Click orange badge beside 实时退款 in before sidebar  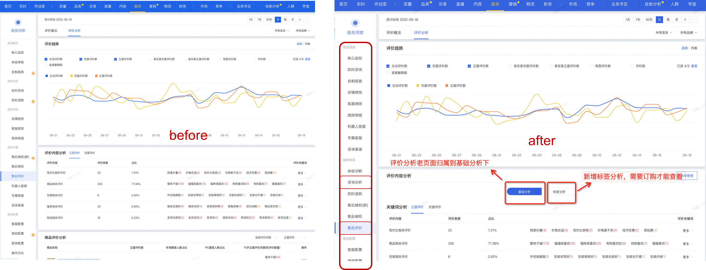[x=33, y=102]
